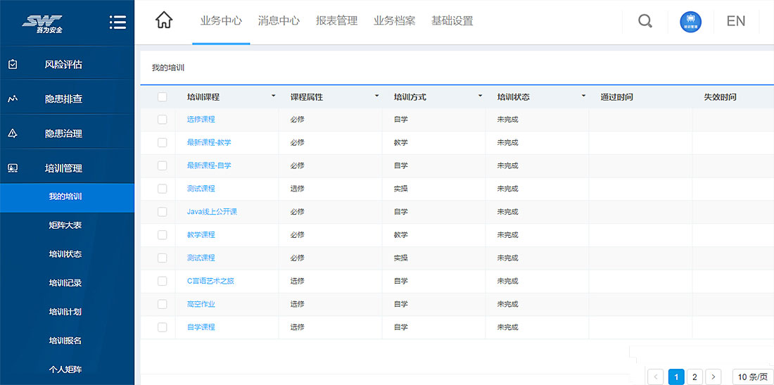
Task: Click the home icon in top bar
Action: point(163,21)
